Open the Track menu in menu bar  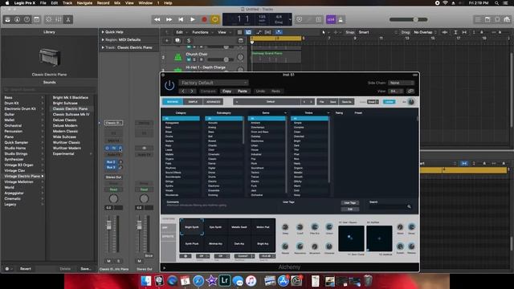pyautogui.click(x=67, y=3)
